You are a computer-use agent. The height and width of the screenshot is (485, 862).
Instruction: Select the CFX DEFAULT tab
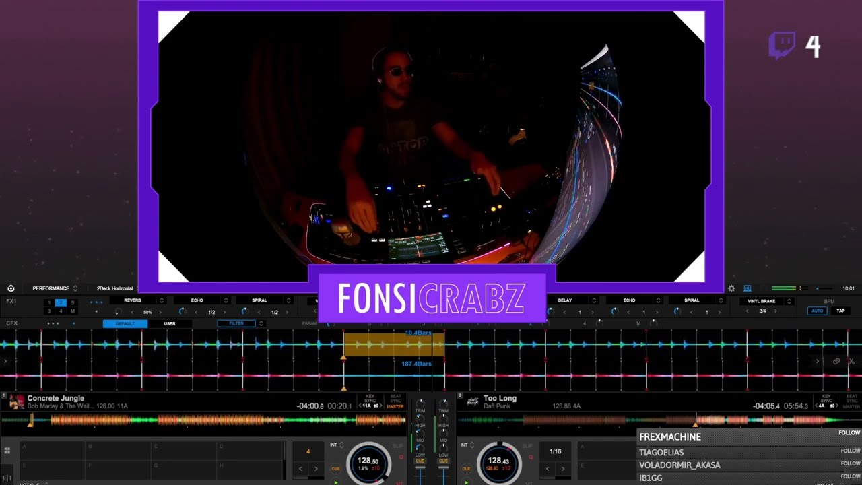[125, 324]
